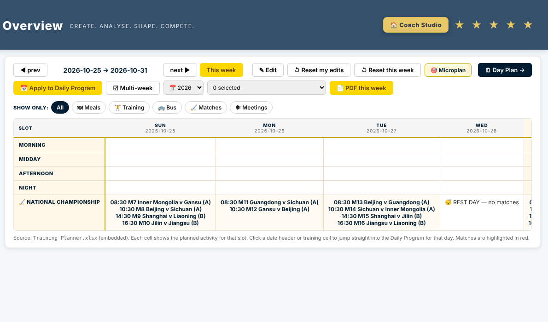Open Edit mode for planner

[x=268, y=70]
